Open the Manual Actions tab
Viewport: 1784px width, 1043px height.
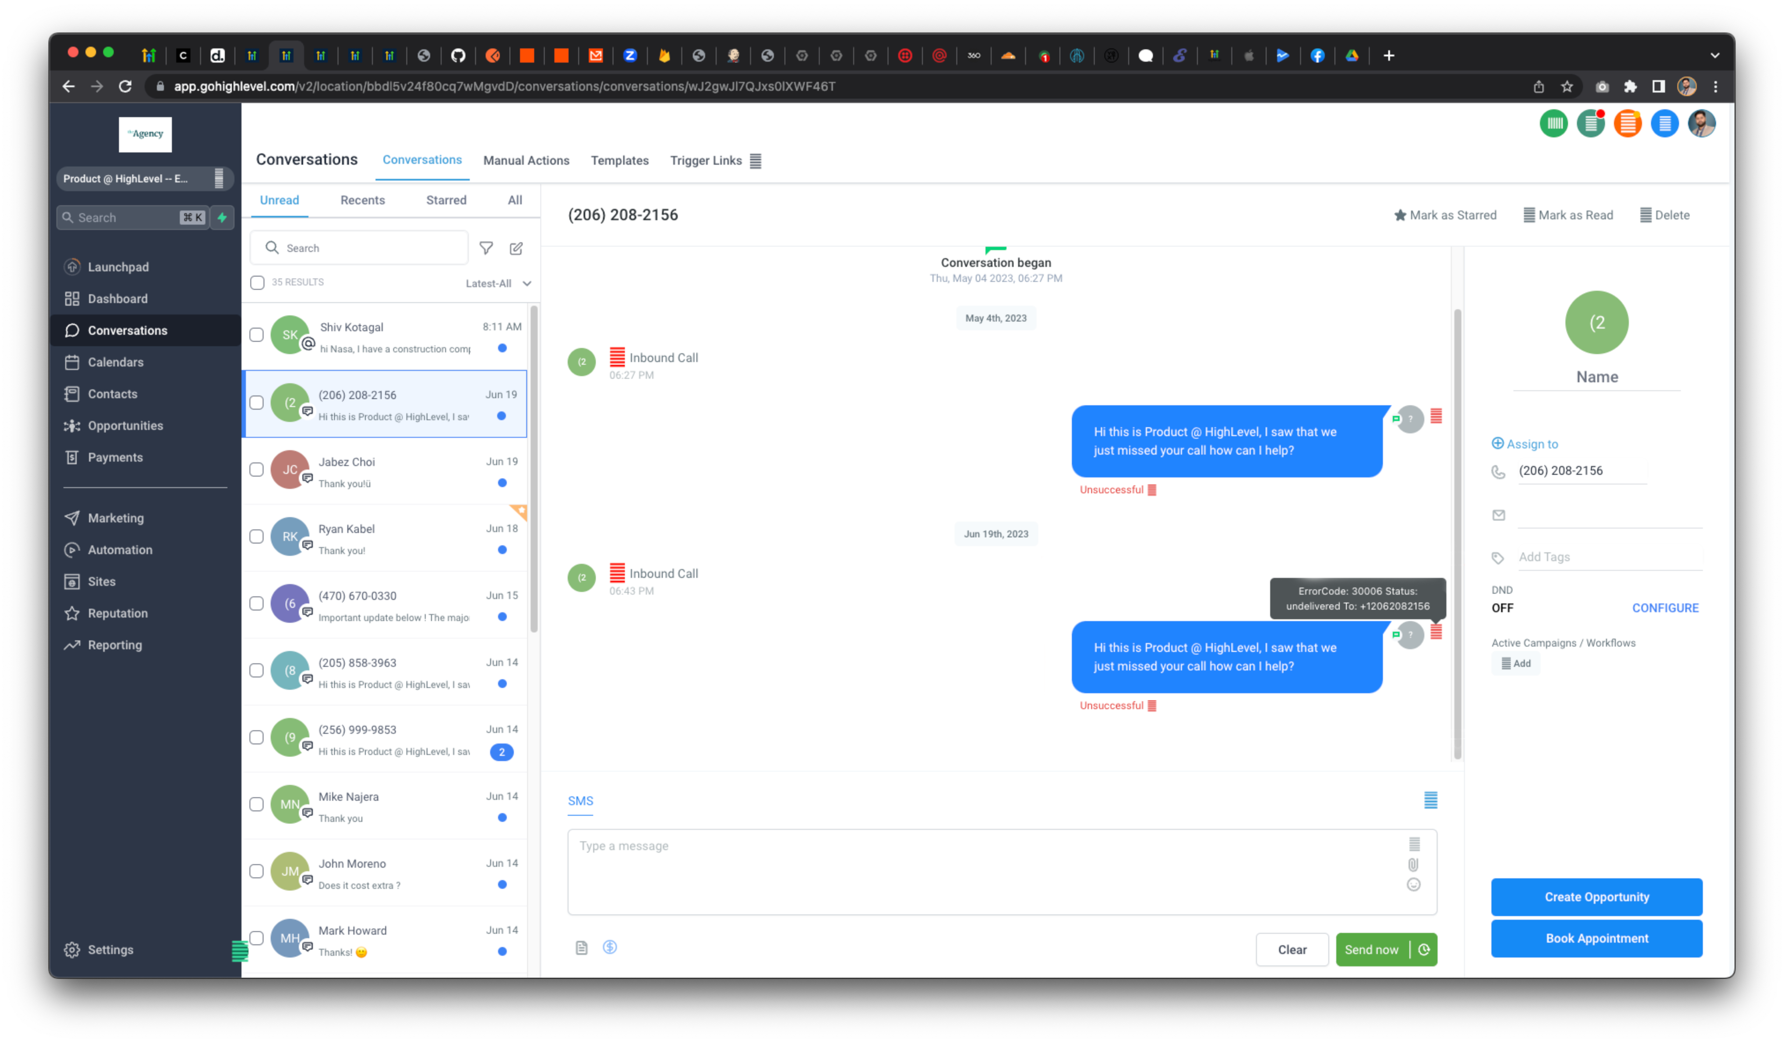click(526, 161)
